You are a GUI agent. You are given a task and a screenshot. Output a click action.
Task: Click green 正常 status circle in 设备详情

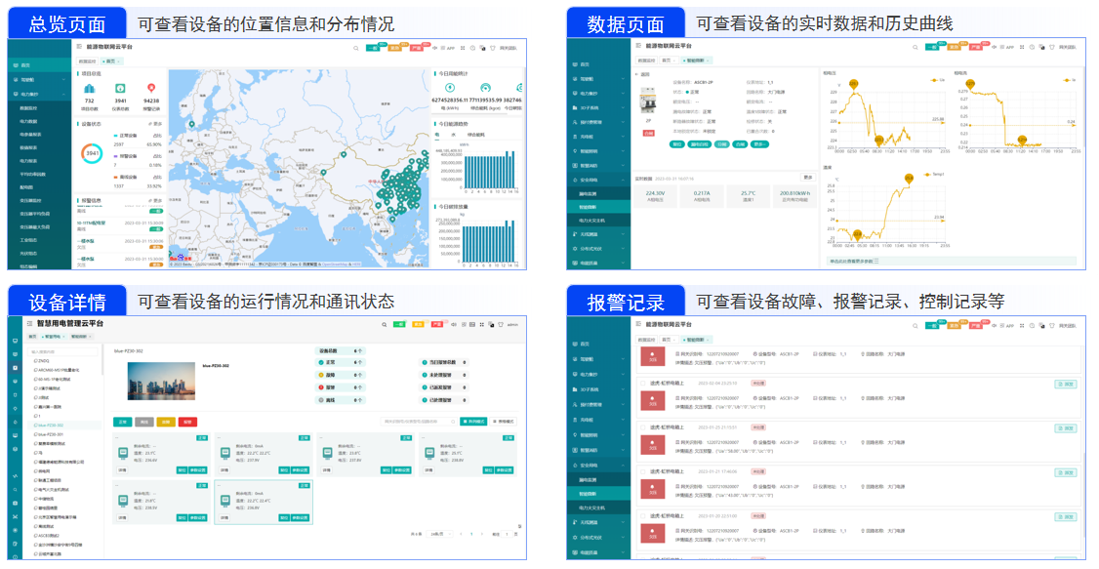[322, 362]
